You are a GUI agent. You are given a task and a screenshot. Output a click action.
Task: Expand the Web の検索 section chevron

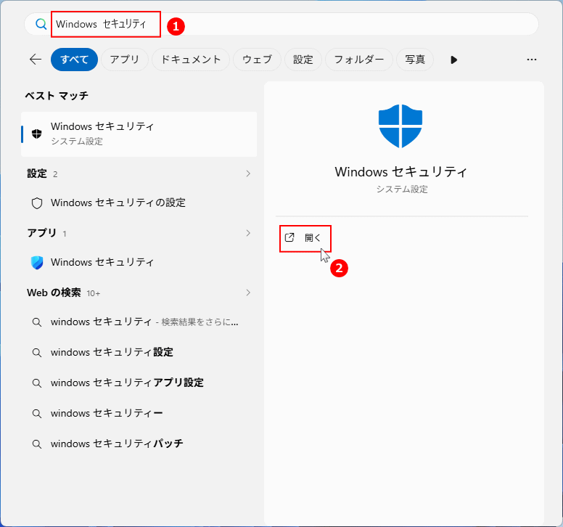tap(248, 293)
